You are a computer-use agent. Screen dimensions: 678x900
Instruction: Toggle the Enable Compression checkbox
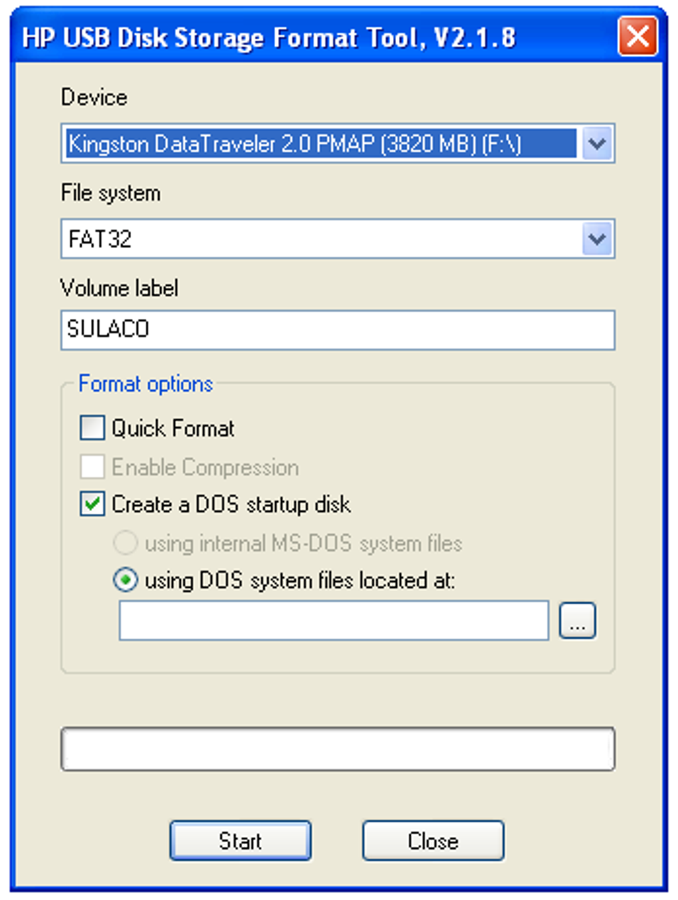point(92,467)
